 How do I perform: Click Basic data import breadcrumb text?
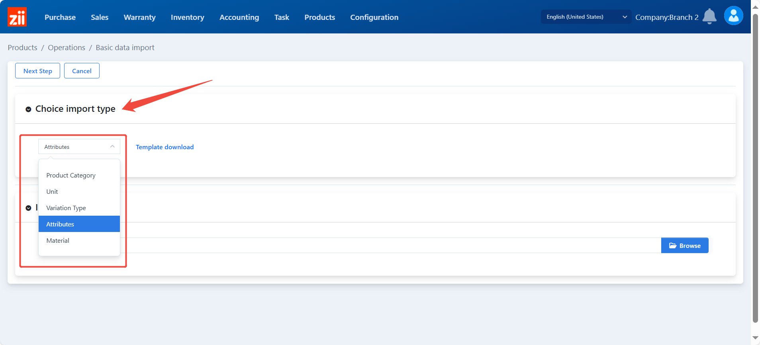coord(125,47)
